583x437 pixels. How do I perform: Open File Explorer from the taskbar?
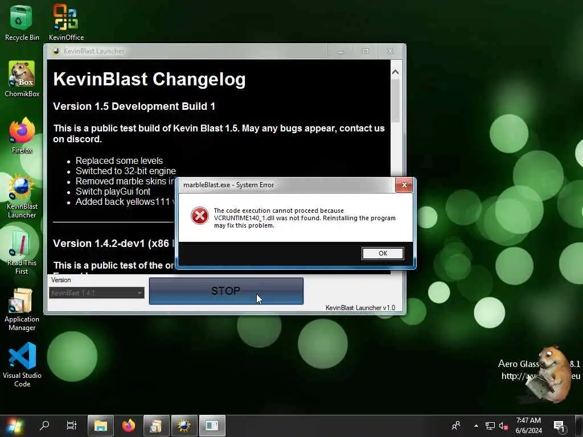(x=100, y=426)
